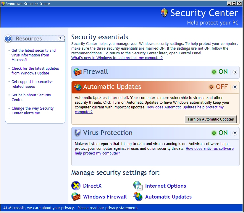Open 'How does antivirus software help protect' link
Screen dimensions: 244x213
pos(210,149)
